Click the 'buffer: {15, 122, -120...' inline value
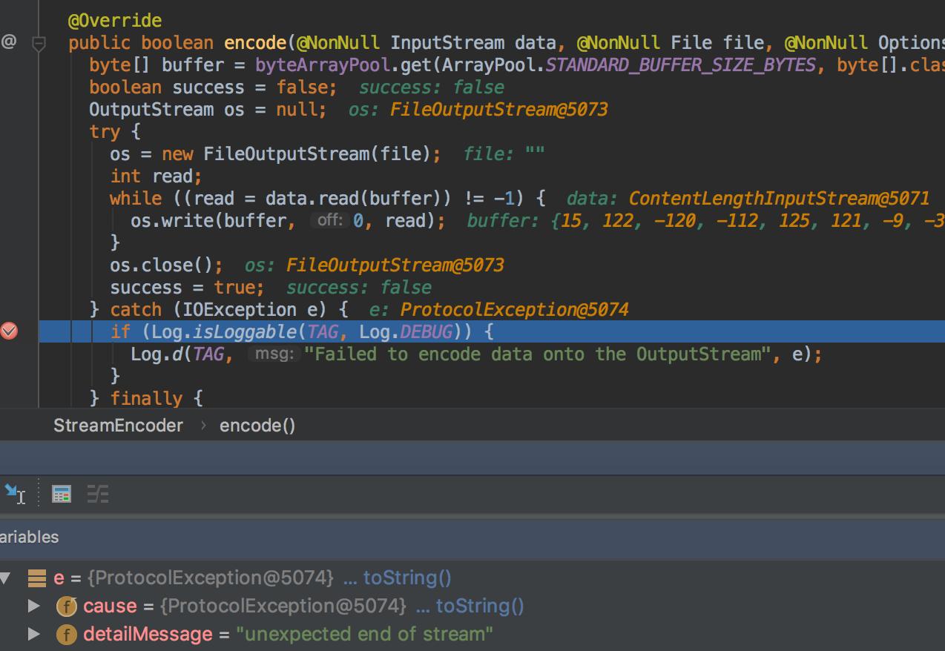 pos(705,221)
